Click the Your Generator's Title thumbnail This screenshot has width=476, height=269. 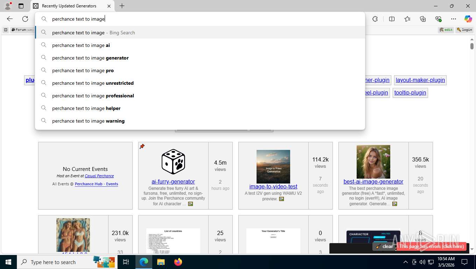273,241
